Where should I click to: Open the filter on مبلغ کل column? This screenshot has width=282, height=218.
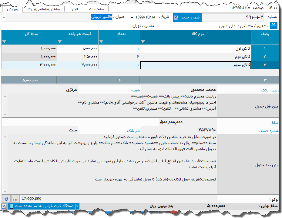[x=4, y=42]
